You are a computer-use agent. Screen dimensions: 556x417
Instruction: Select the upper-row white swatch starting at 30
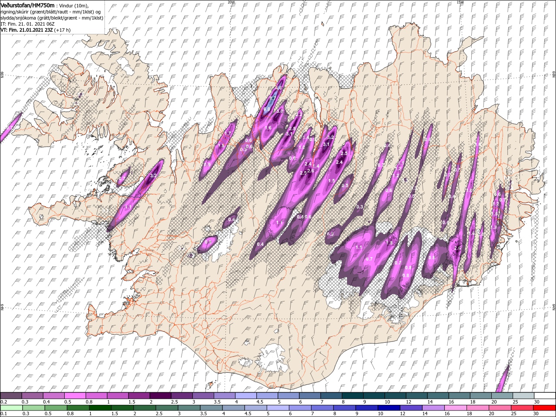pos(544,396)
